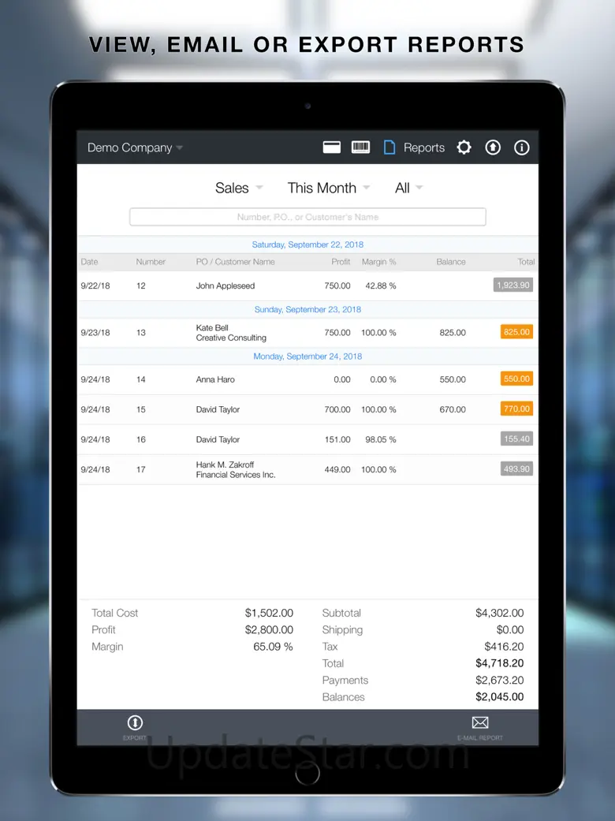Click the 98.05 % margin value
The image size is (615, 821).
[381, 439]
